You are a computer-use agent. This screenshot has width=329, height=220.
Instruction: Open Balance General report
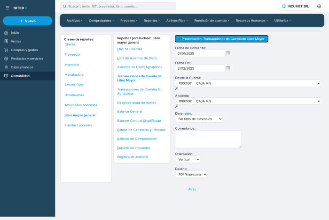129,111
